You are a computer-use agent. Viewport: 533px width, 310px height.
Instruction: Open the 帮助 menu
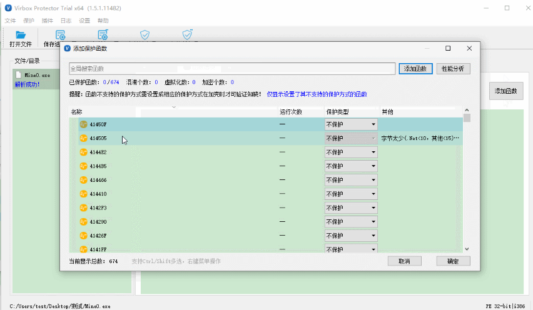[x=103, y=21]
